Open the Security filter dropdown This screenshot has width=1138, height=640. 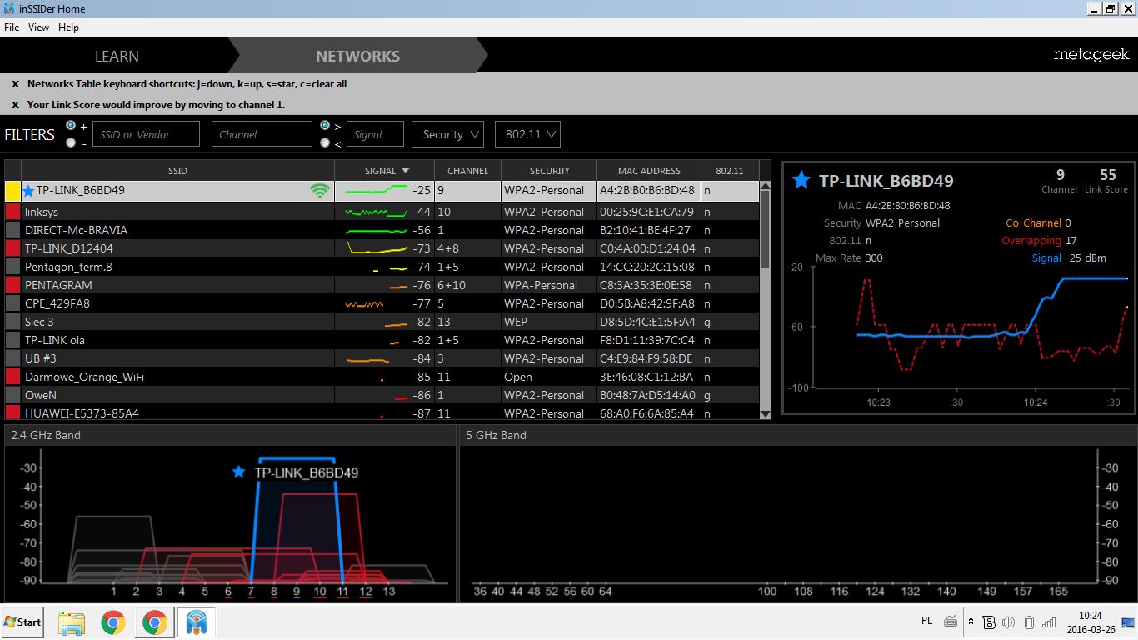(448, 134)
